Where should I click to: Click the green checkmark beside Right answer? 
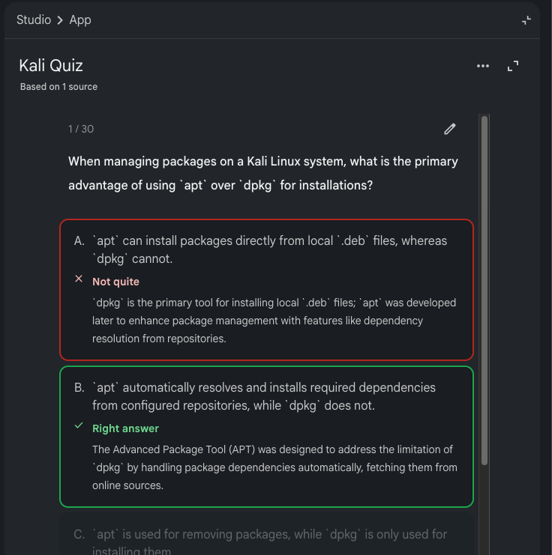[x=79, y=426]
